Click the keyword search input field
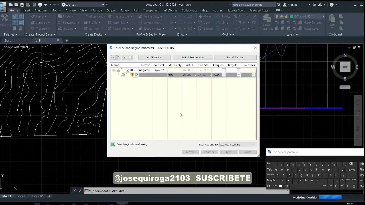The width and height of the screenshot is (365, 205). (x=254, y=5)
